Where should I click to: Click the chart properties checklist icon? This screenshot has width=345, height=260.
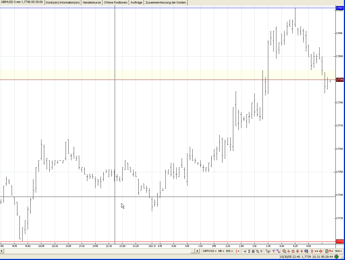click(327, 251)
